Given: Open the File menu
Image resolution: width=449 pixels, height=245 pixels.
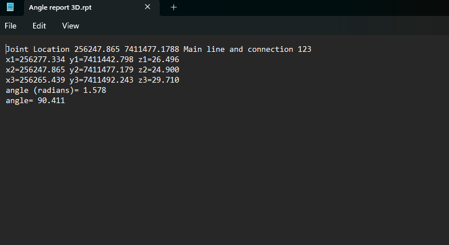Looking at the screenshot, I should point(11,26).
